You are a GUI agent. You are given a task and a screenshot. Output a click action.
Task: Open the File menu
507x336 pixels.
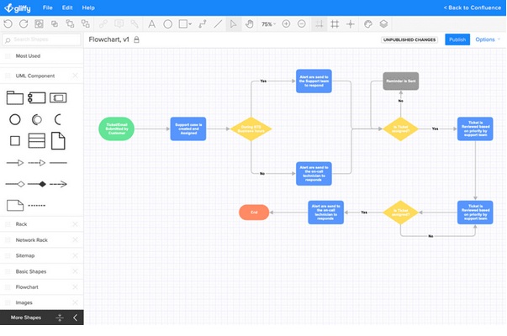coord(48,8)
